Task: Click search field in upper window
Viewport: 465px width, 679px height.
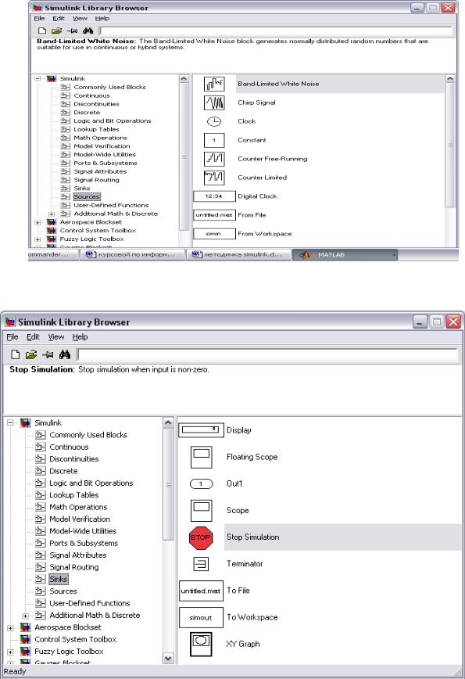Action: point(276,31)
